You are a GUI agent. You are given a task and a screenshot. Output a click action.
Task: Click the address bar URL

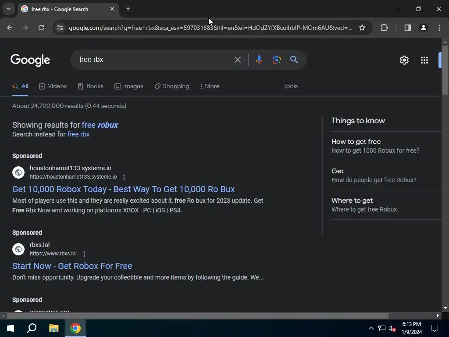coord(210,28)
